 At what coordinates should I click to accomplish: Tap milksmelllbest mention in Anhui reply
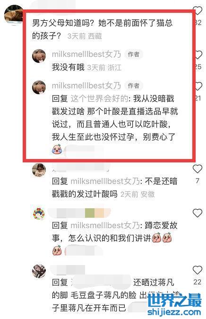click(105, 181)
